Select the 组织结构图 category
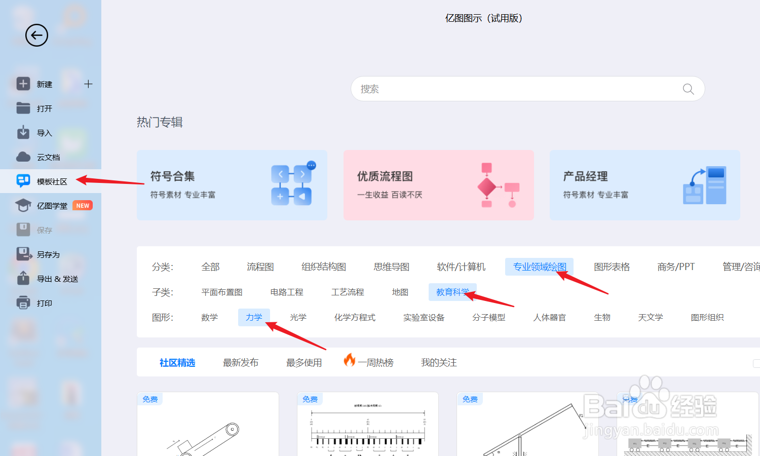Screen dimensions: 760x456 click(324, 267)
